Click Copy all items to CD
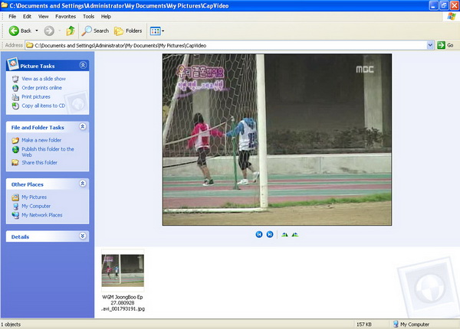This screenshot has height=329, width=460. click(x=44, y=106)
